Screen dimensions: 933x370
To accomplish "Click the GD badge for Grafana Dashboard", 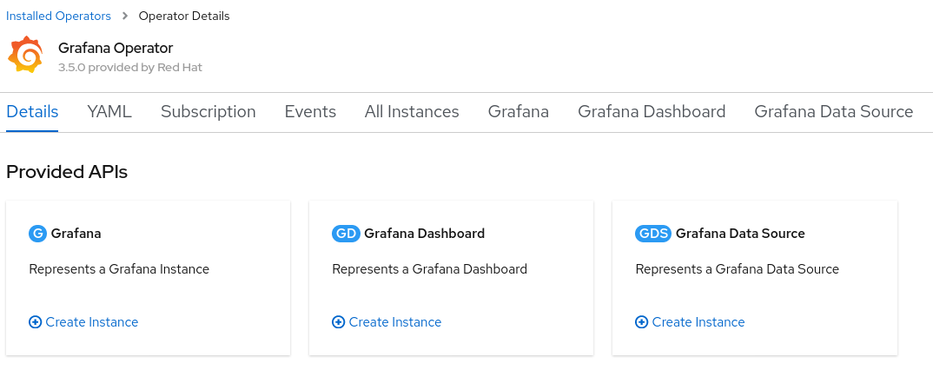I will pos(347,233).
